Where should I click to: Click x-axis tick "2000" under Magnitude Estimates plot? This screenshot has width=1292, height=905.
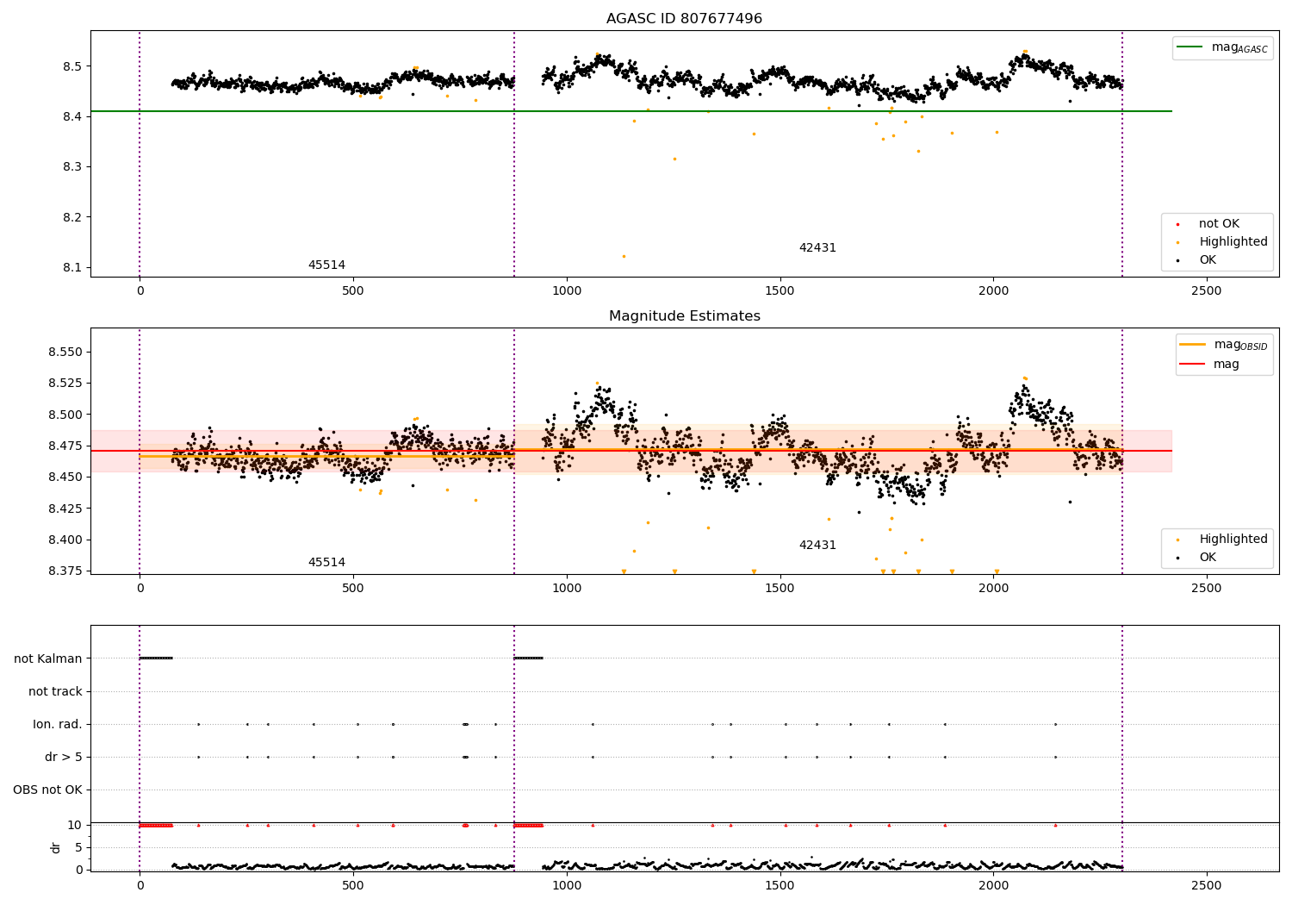pyautogui.click(x=993, y=589)
